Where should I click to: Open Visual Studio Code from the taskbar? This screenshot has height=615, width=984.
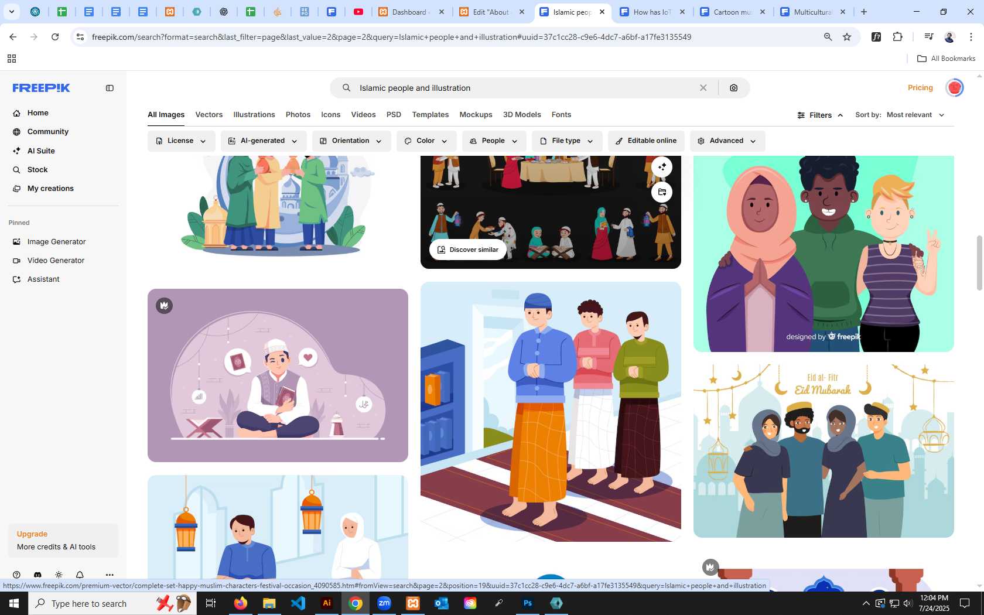(298, 603)
